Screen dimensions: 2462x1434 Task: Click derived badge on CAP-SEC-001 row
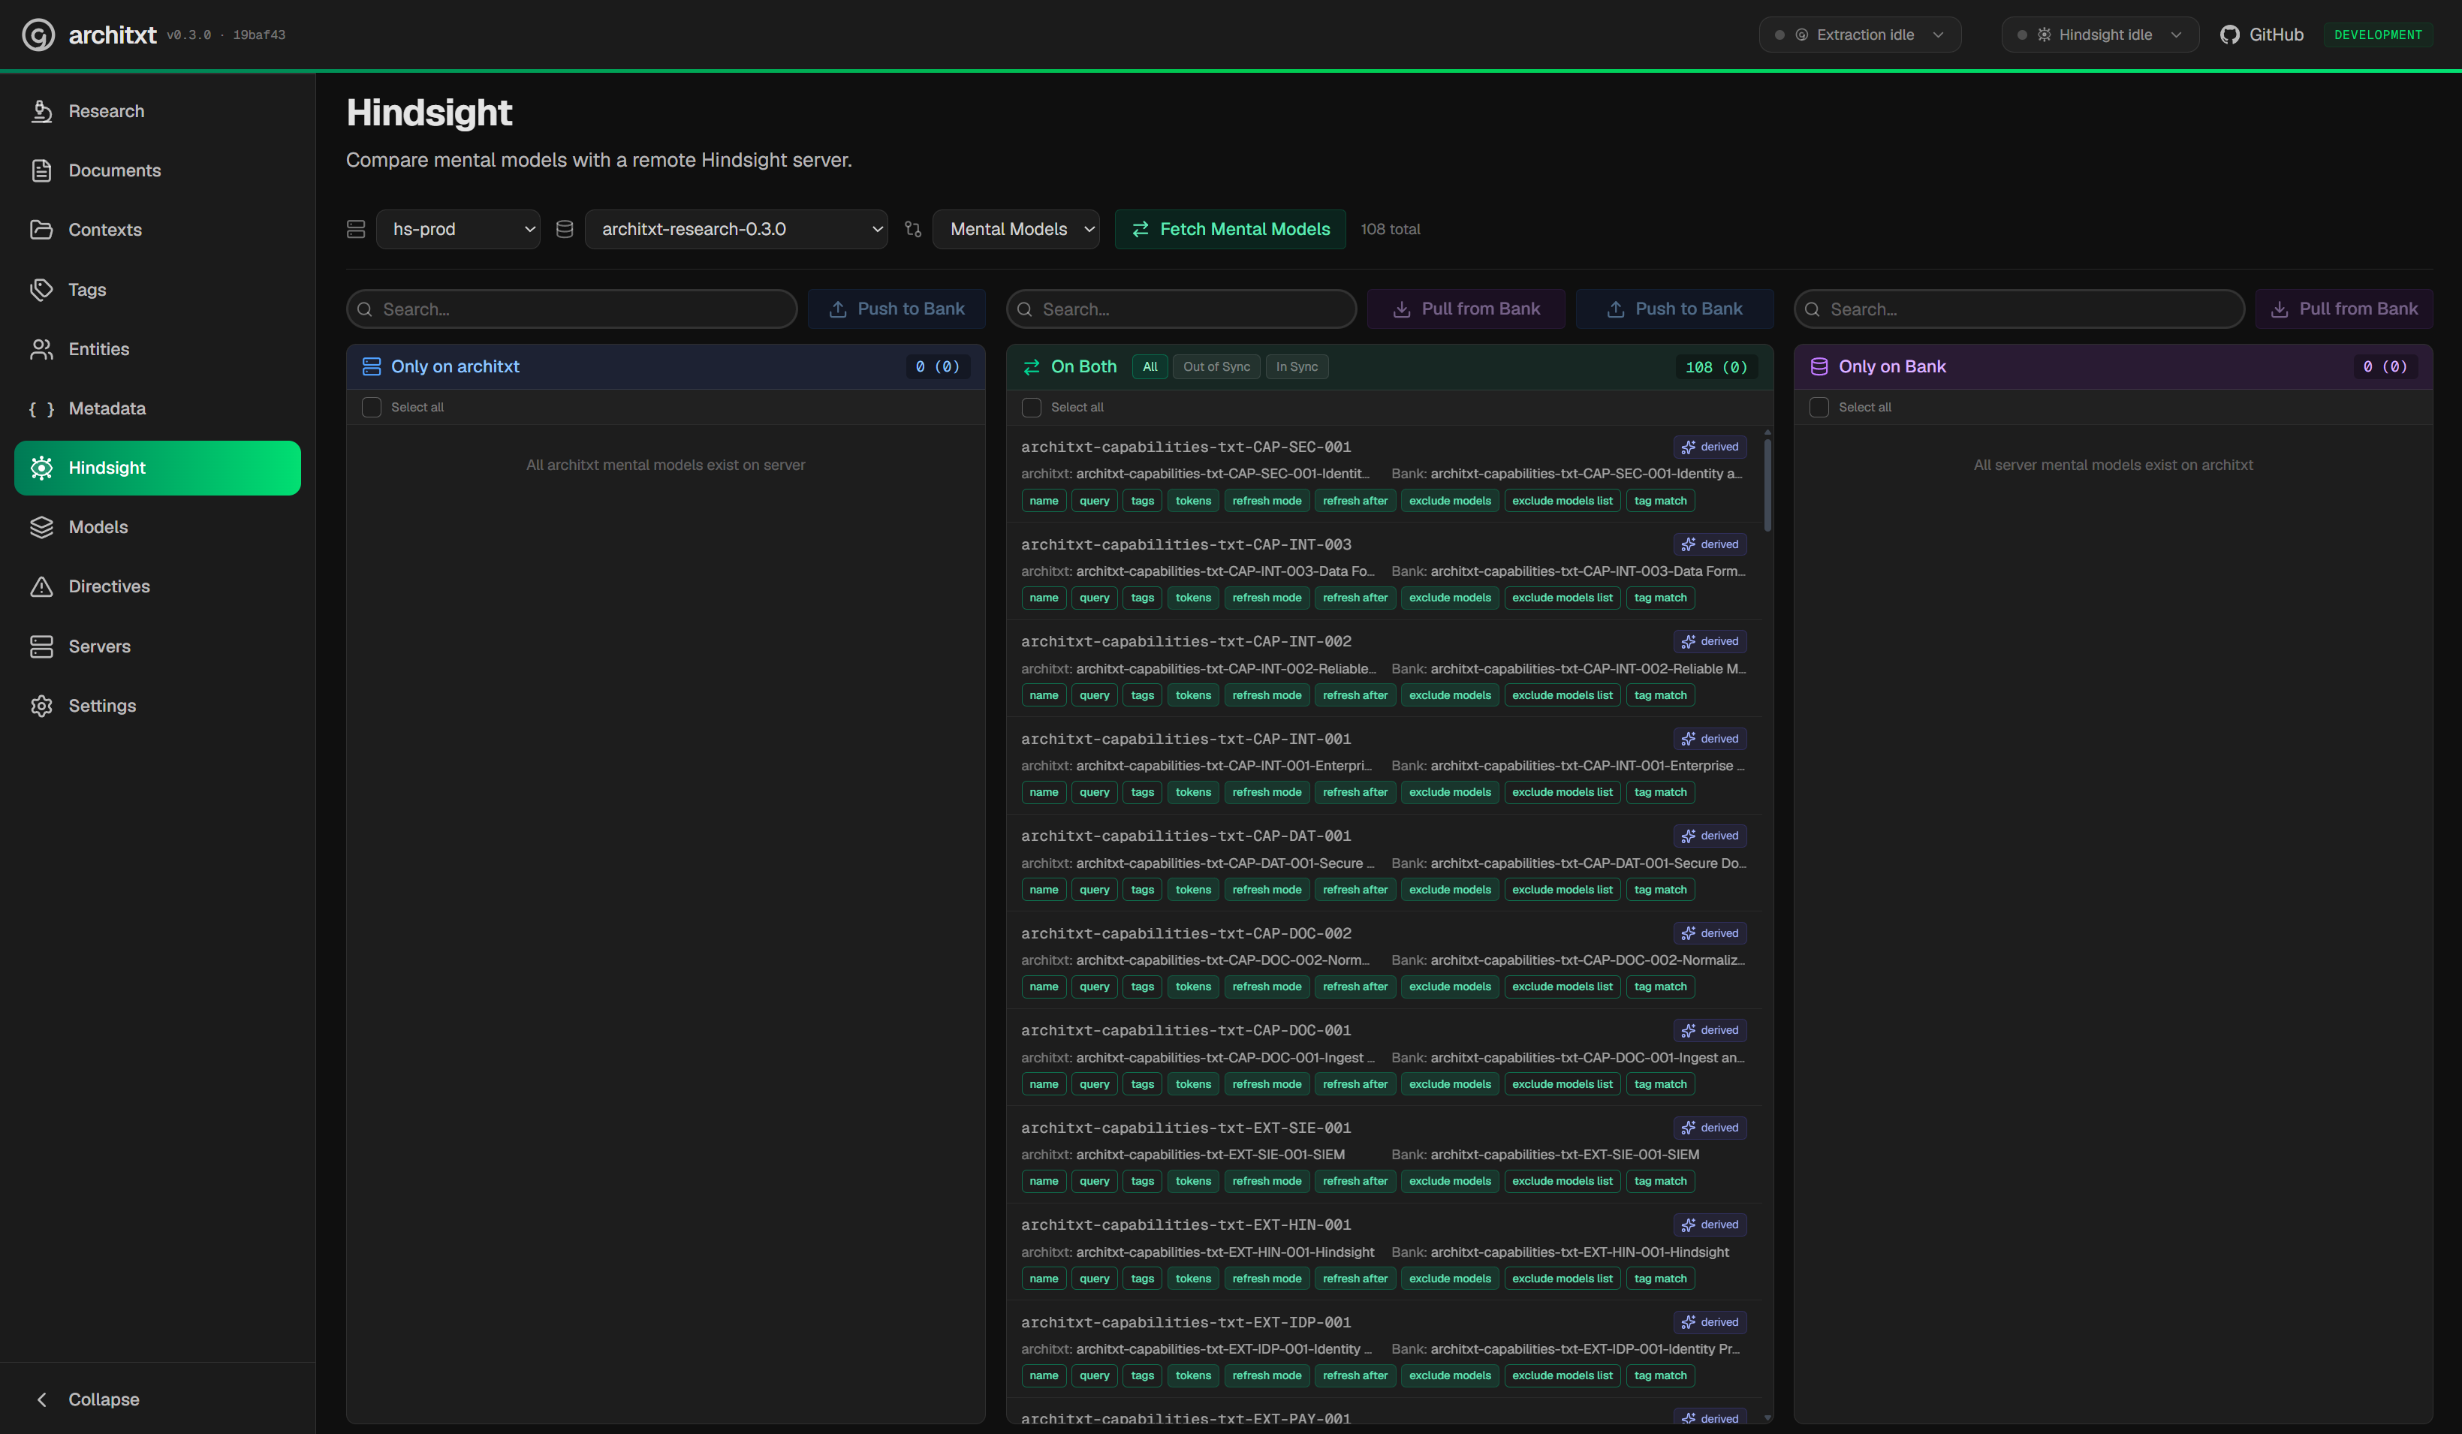pyautogui.click(x=1710, y=447)
